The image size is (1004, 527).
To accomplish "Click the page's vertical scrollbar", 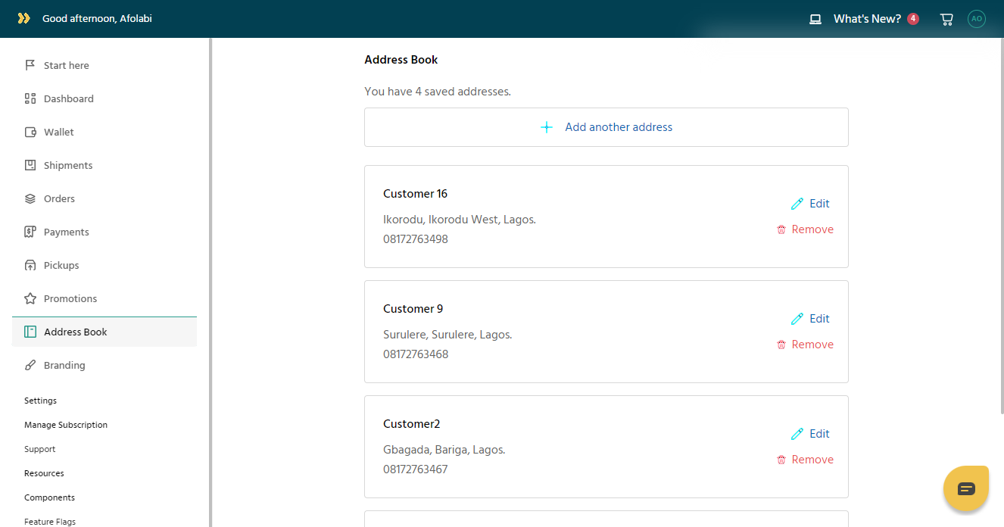I will [x=1002, y=226].
